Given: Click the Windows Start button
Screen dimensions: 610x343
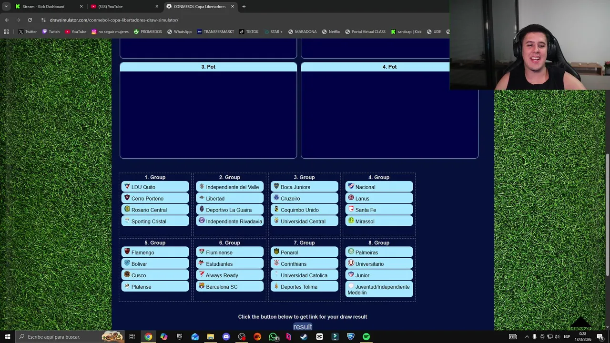Looking at the screenshot, I should 7,337.
